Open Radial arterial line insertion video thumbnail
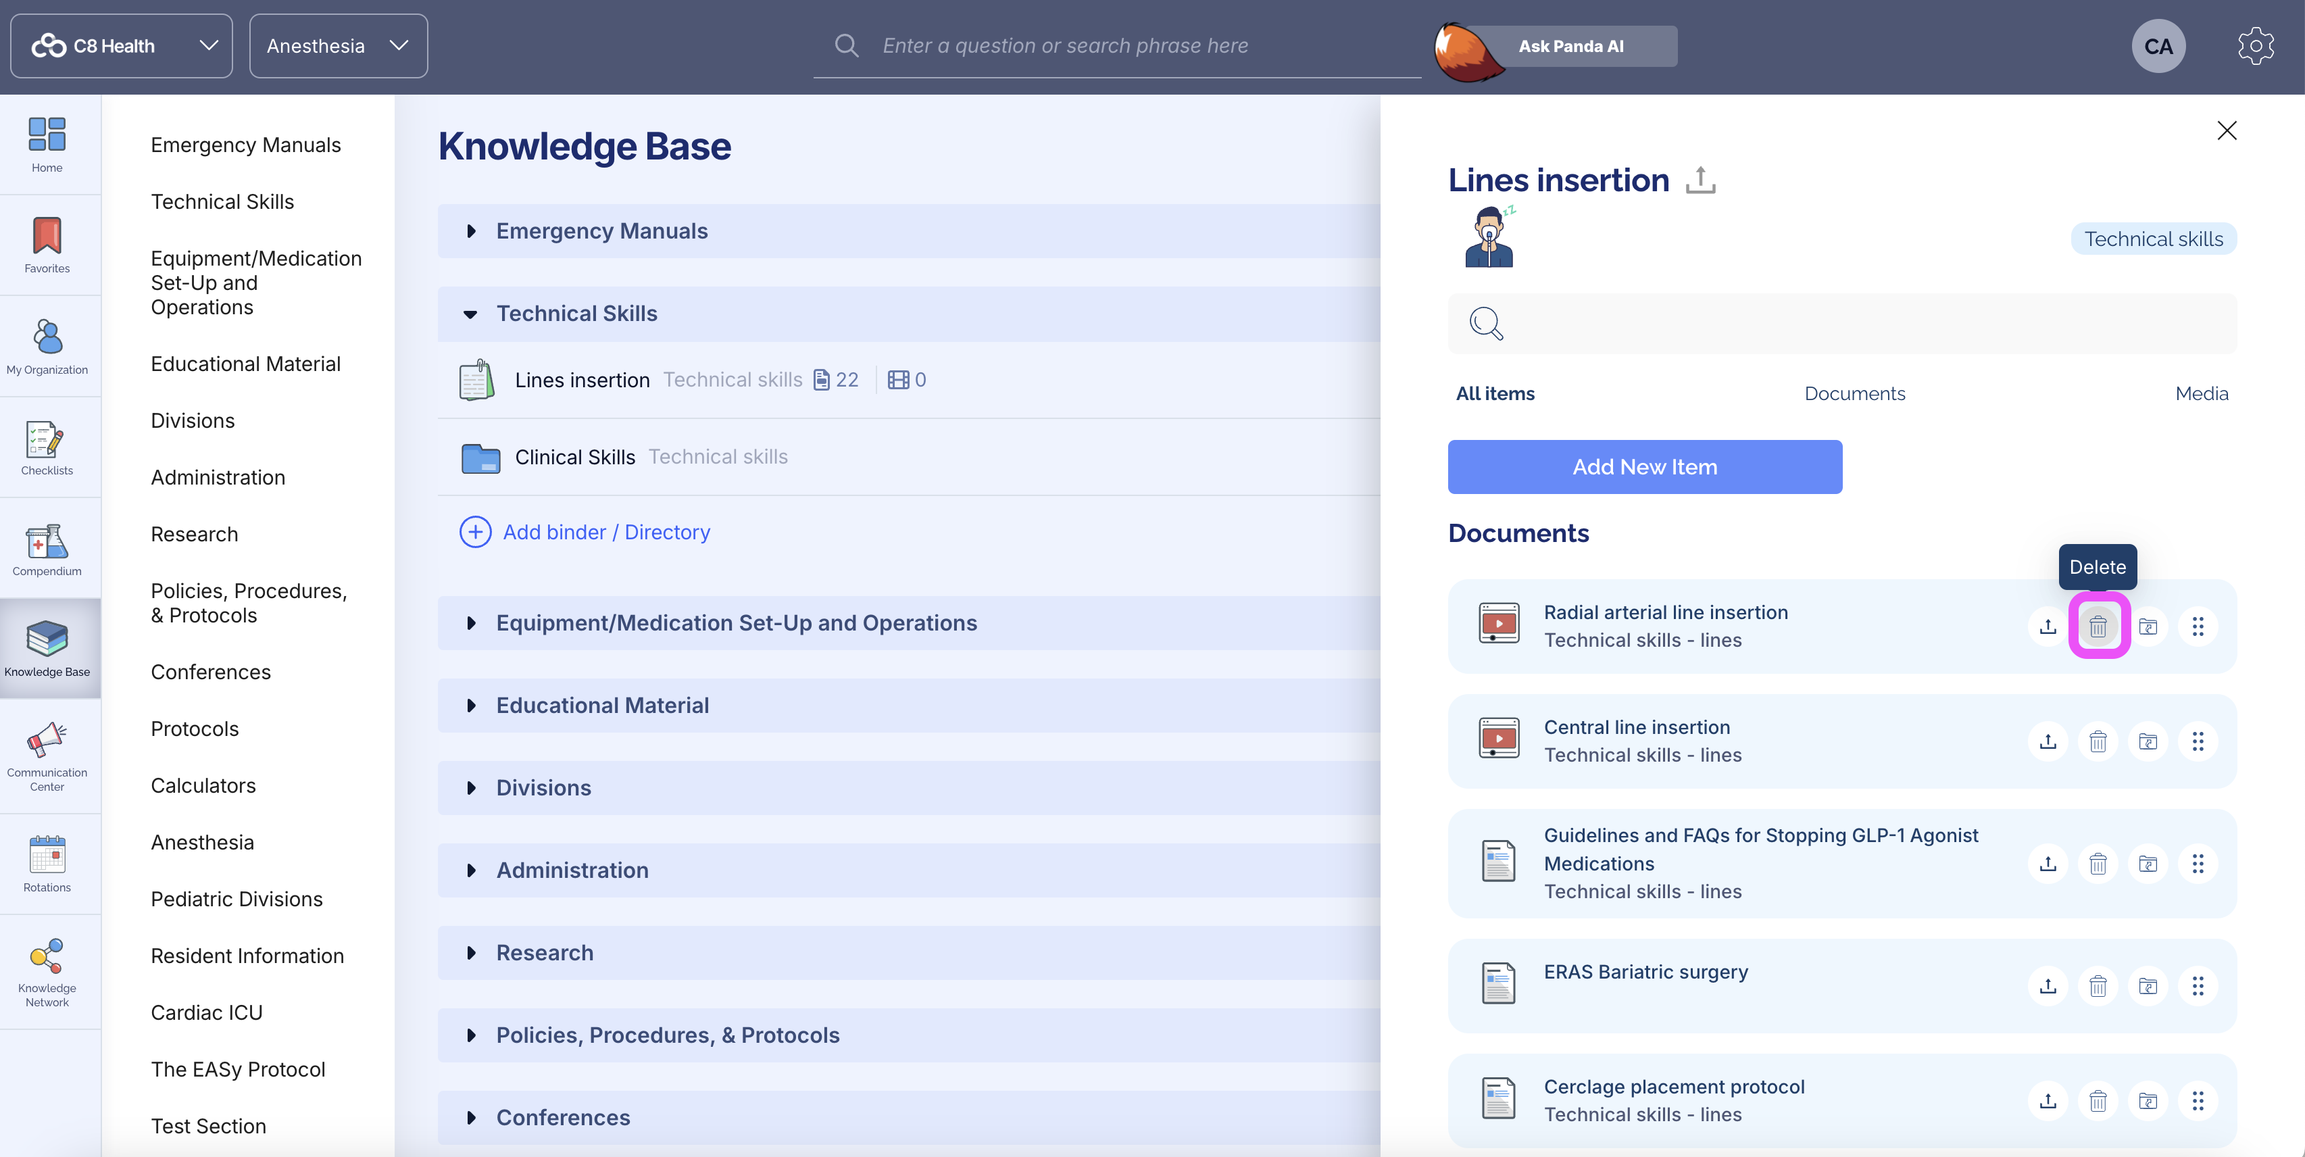Screen dimensions: 2305x1157 coord(1499,623)
